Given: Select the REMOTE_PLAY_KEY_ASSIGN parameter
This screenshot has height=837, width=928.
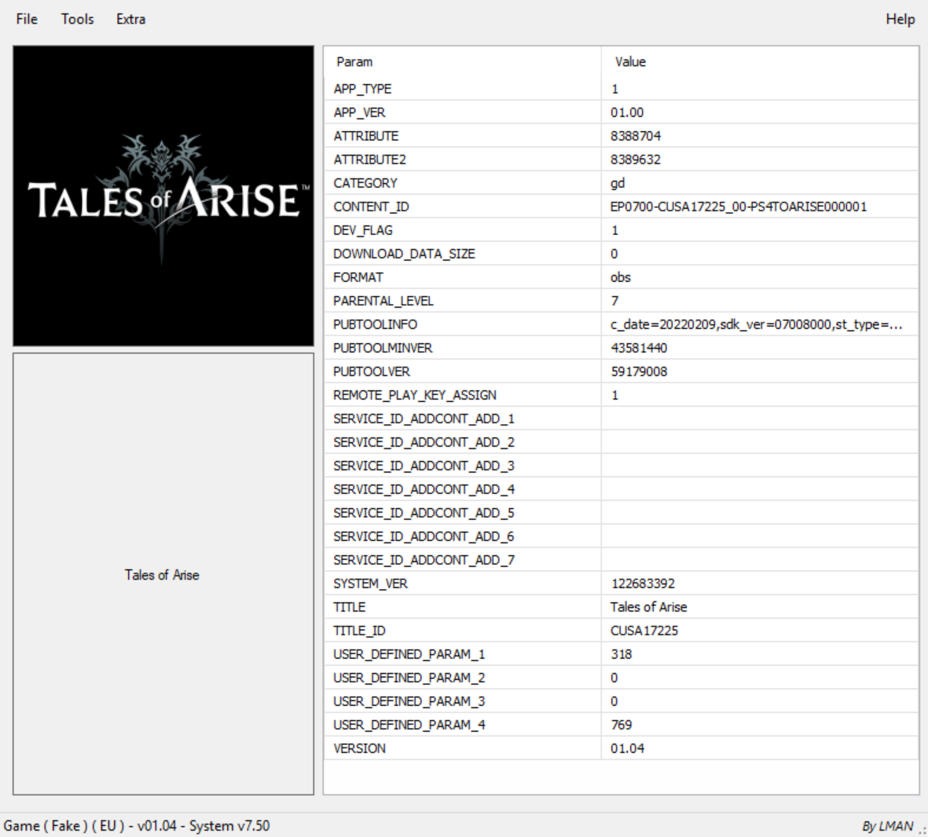Looking at the screenshot, I should (x=414, y=395).
